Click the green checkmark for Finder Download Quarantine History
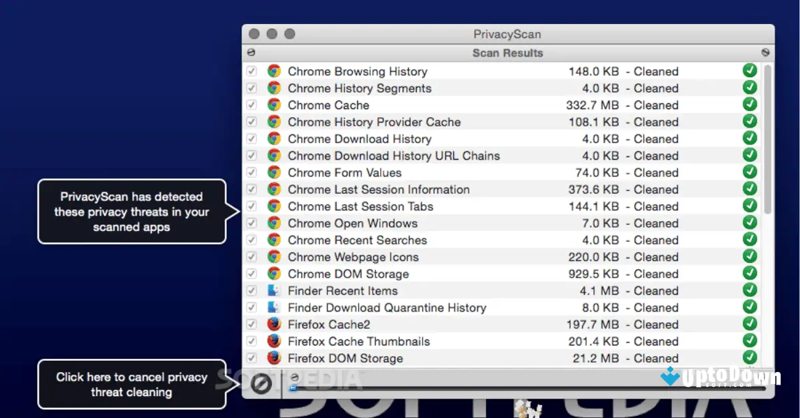Viewport: 800px width, 418px height. coord(749,307)
